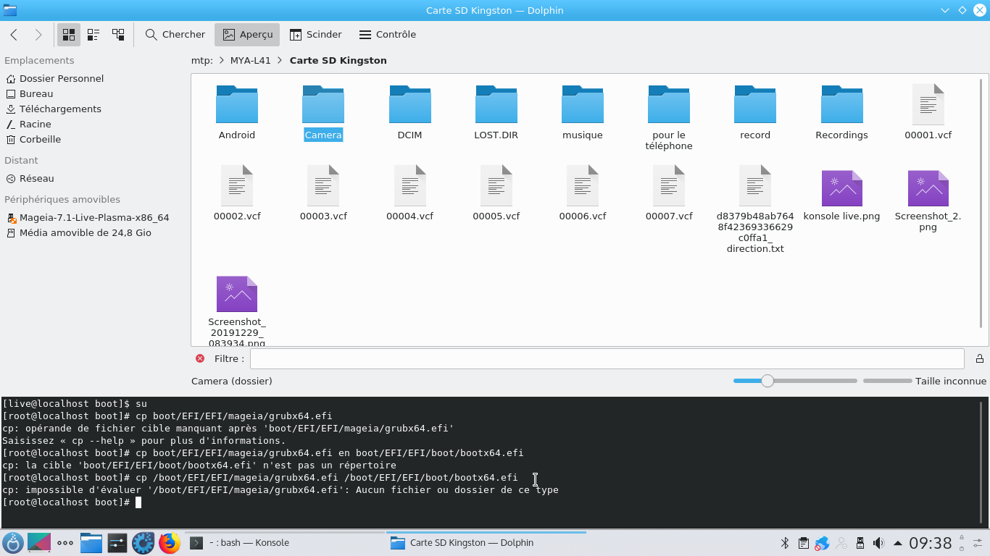Toggle the filter bar lock icon
990x556 pixels.
(x=979, y=358)
